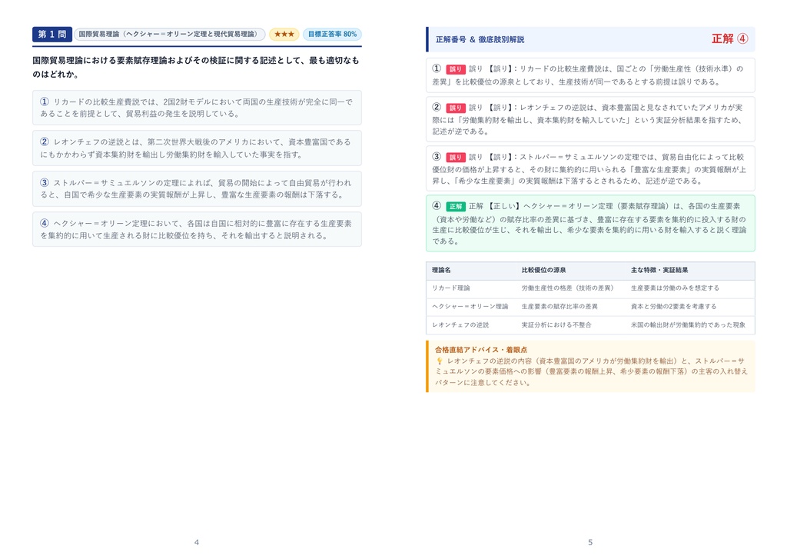Click explanation ② text about 記述が逆である
The width and height of the screenshot is (787, 559).
point(590,119)
